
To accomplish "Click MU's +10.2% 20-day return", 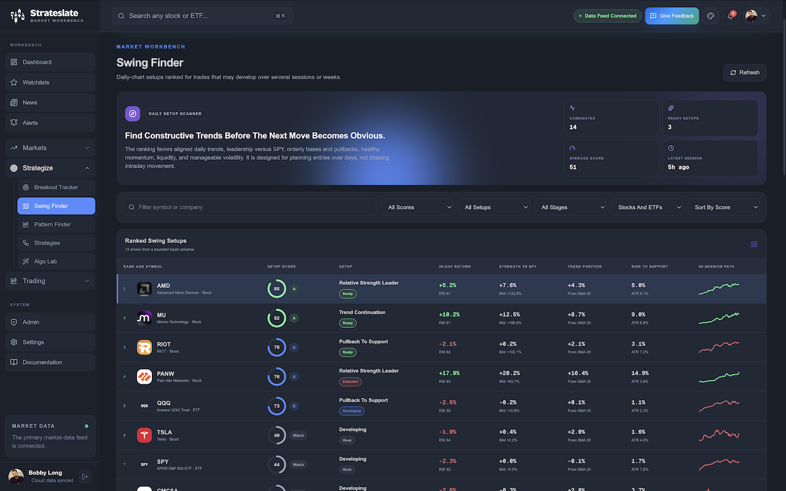I will (x=449, y=314).
